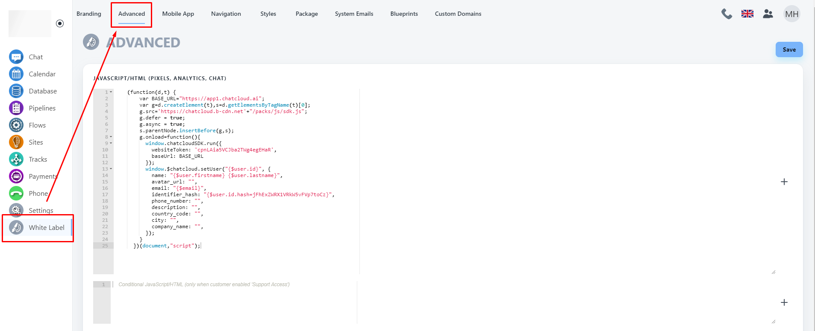
Task: Open the Sites sidebar icon
Action: pyautogui.click(x=16, y=142)
